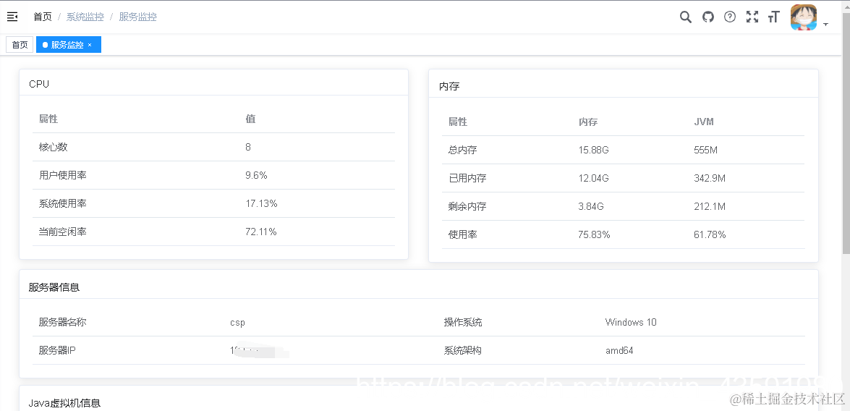Click the 值 column header in CPU table

[x=250, y=119]
